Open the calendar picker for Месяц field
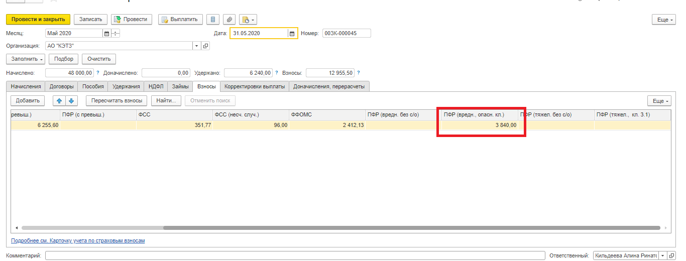This screenshot has width=686, height=261. 106,34
